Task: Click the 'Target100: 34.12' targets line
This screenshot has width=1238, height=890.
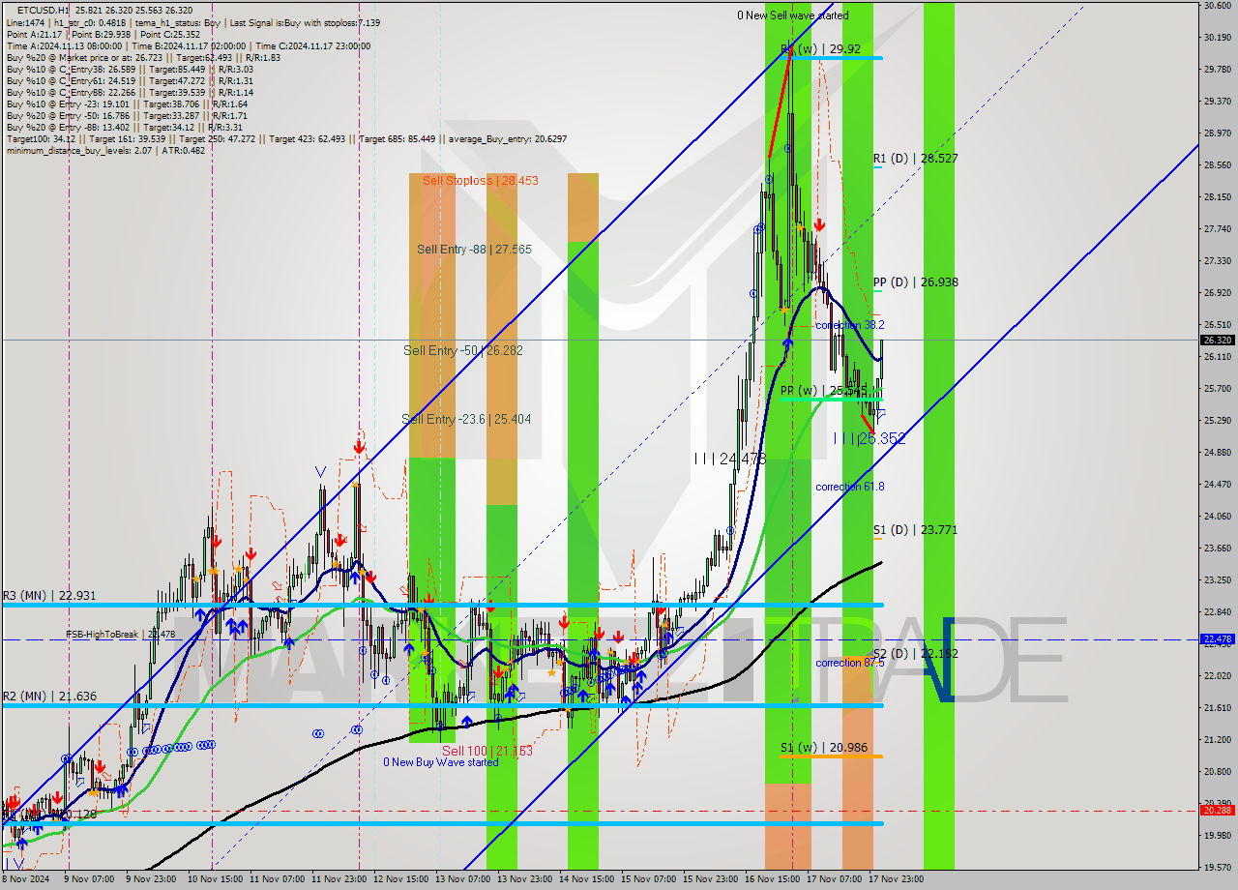Action: [x=286, y=138]
